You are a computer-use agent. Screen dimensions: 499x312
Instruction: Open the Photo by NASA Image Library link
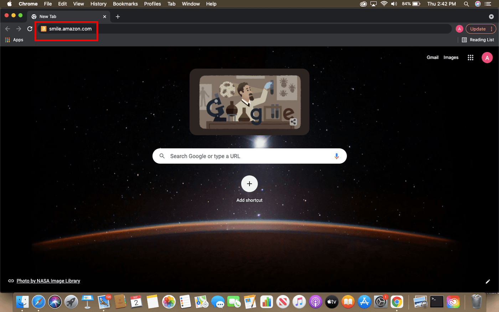[48, 281]
